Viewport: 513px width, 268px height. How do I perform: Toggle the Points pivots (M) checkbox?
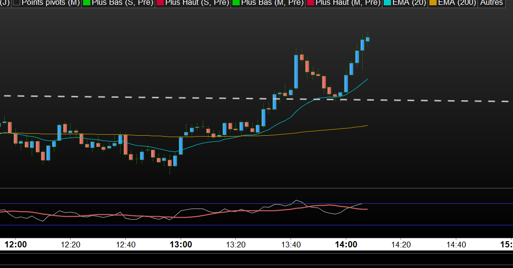pos(17,2)
